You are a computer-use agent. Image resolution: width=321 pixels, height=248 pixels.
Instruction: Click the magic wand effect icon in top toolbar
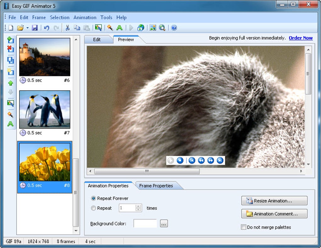pos(110,28)
